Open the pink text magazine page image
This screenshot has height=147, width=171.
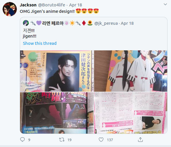coord(131,113)
